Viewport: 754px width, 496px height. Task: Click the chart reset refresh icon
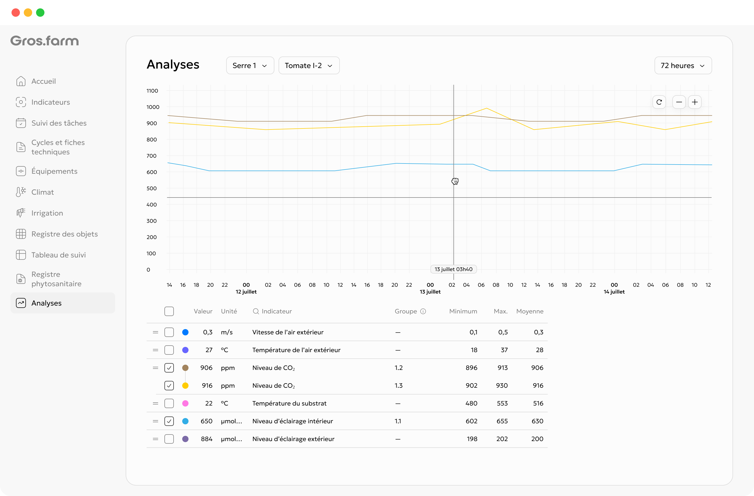[659, 102]
